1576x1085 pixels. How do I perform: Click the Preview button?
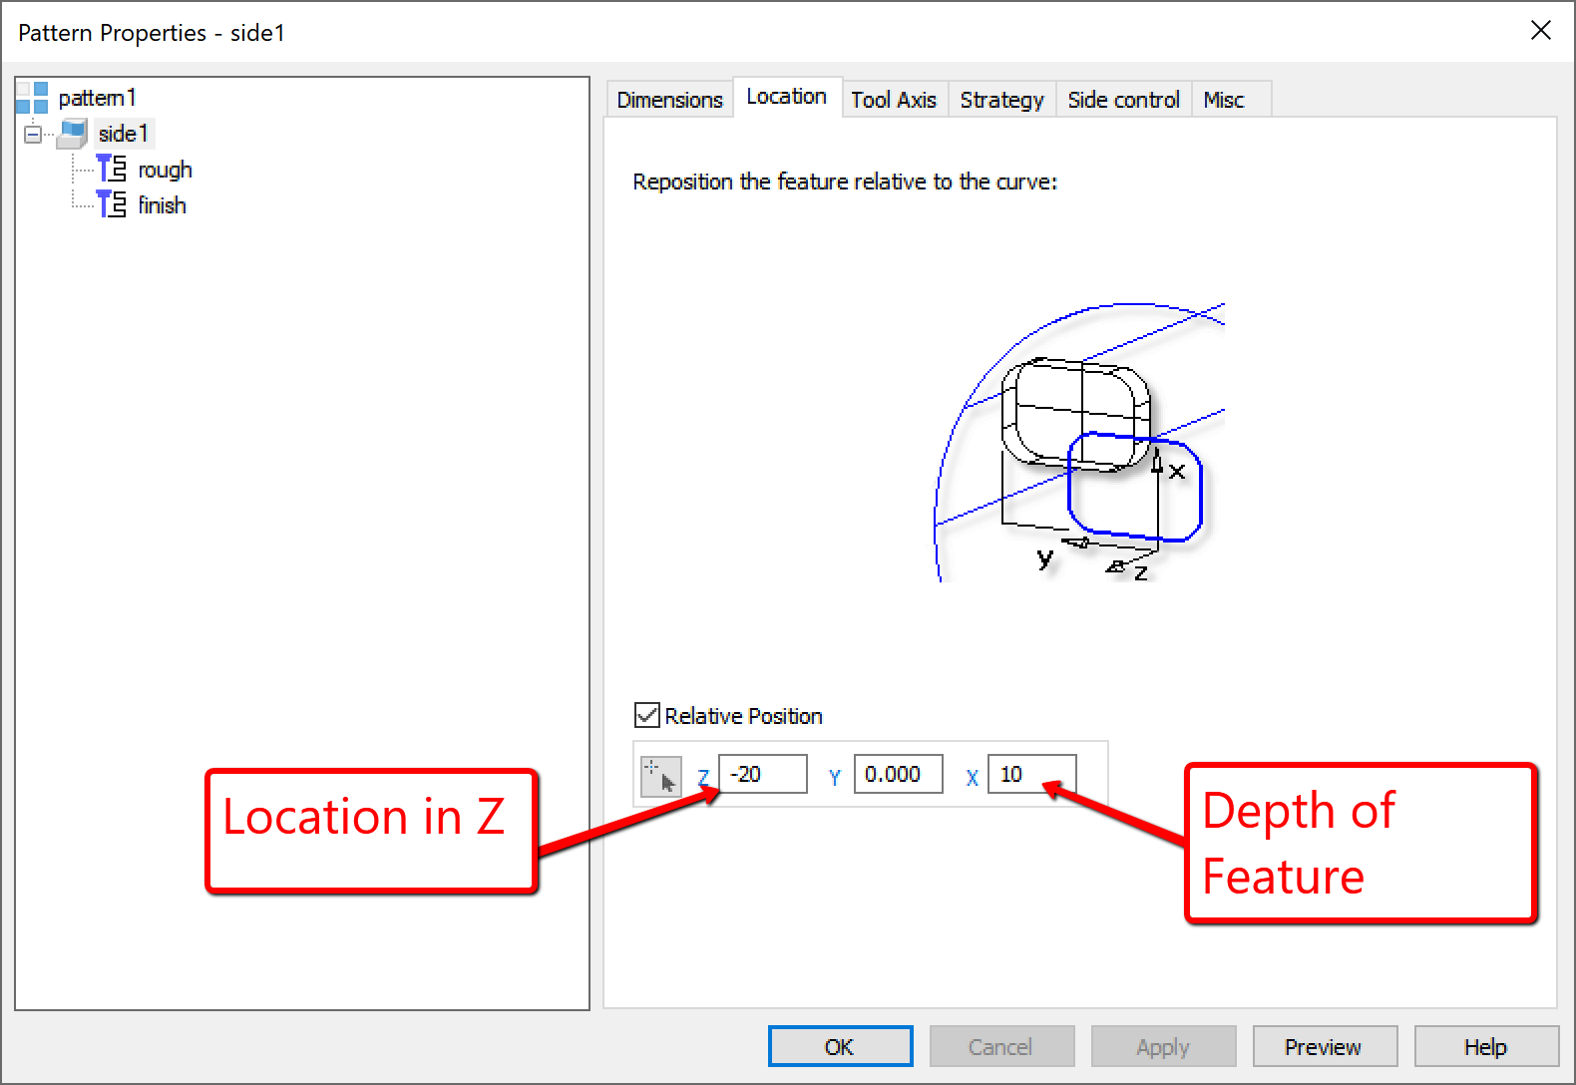(1325, 1047)
